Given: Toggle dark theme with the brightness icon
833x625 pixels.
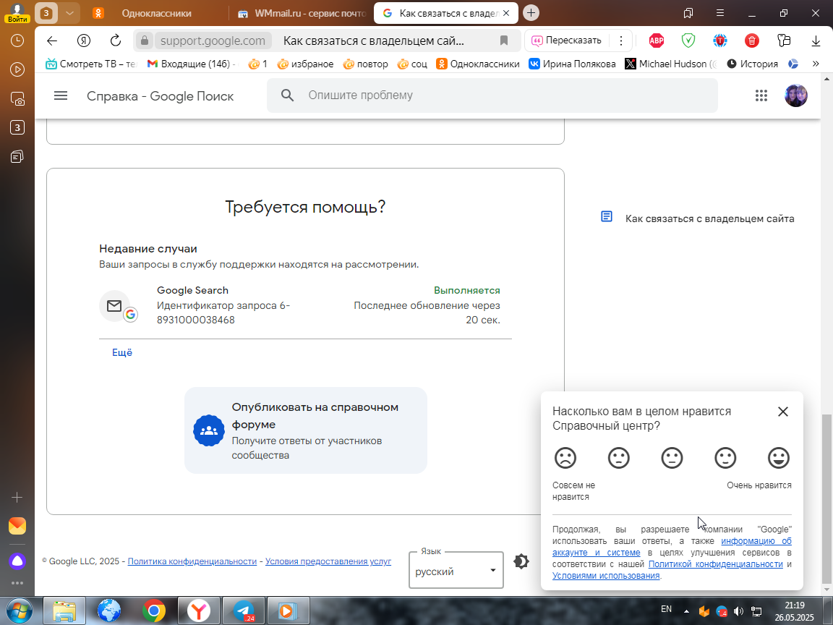Looking at the screenshot, I should coord(521,561).
